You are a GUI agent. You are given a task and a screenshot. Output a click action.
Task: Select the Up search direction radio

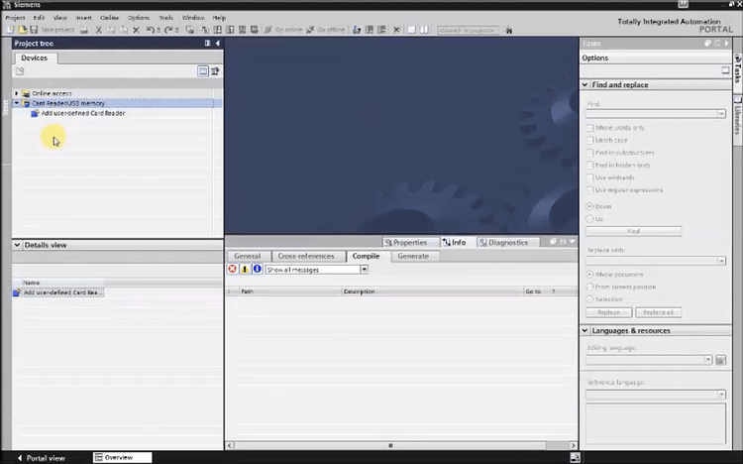coord(590,218)
